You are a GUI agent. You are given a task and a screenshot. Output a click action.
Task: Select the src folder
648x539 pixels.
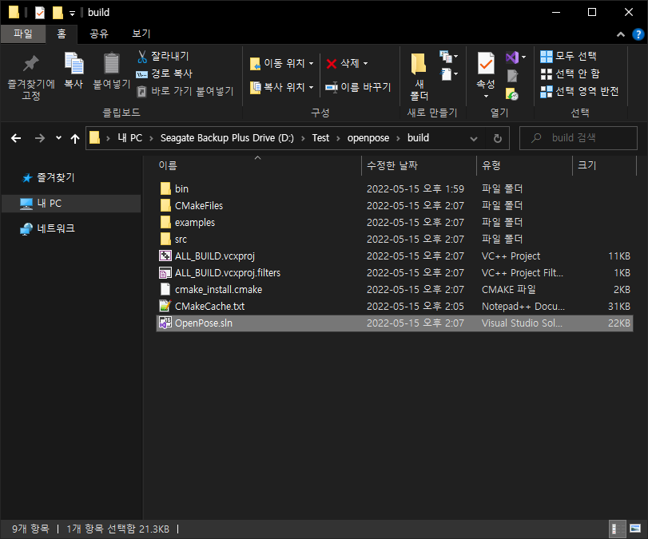pyautogui.click(x=395, y=239)
